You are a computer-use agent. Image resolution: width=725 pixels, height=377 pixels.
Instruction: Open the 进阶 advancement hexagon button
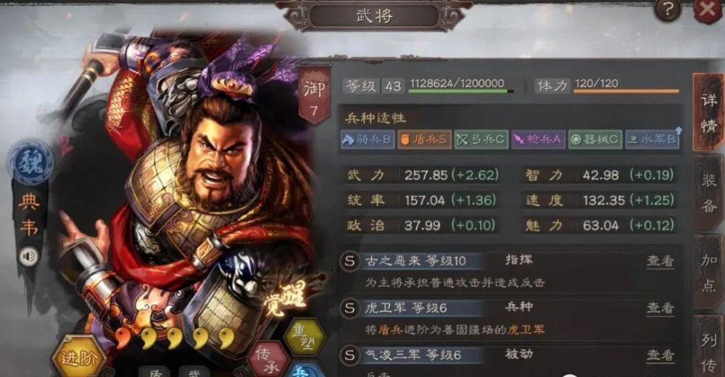(78, 357)
